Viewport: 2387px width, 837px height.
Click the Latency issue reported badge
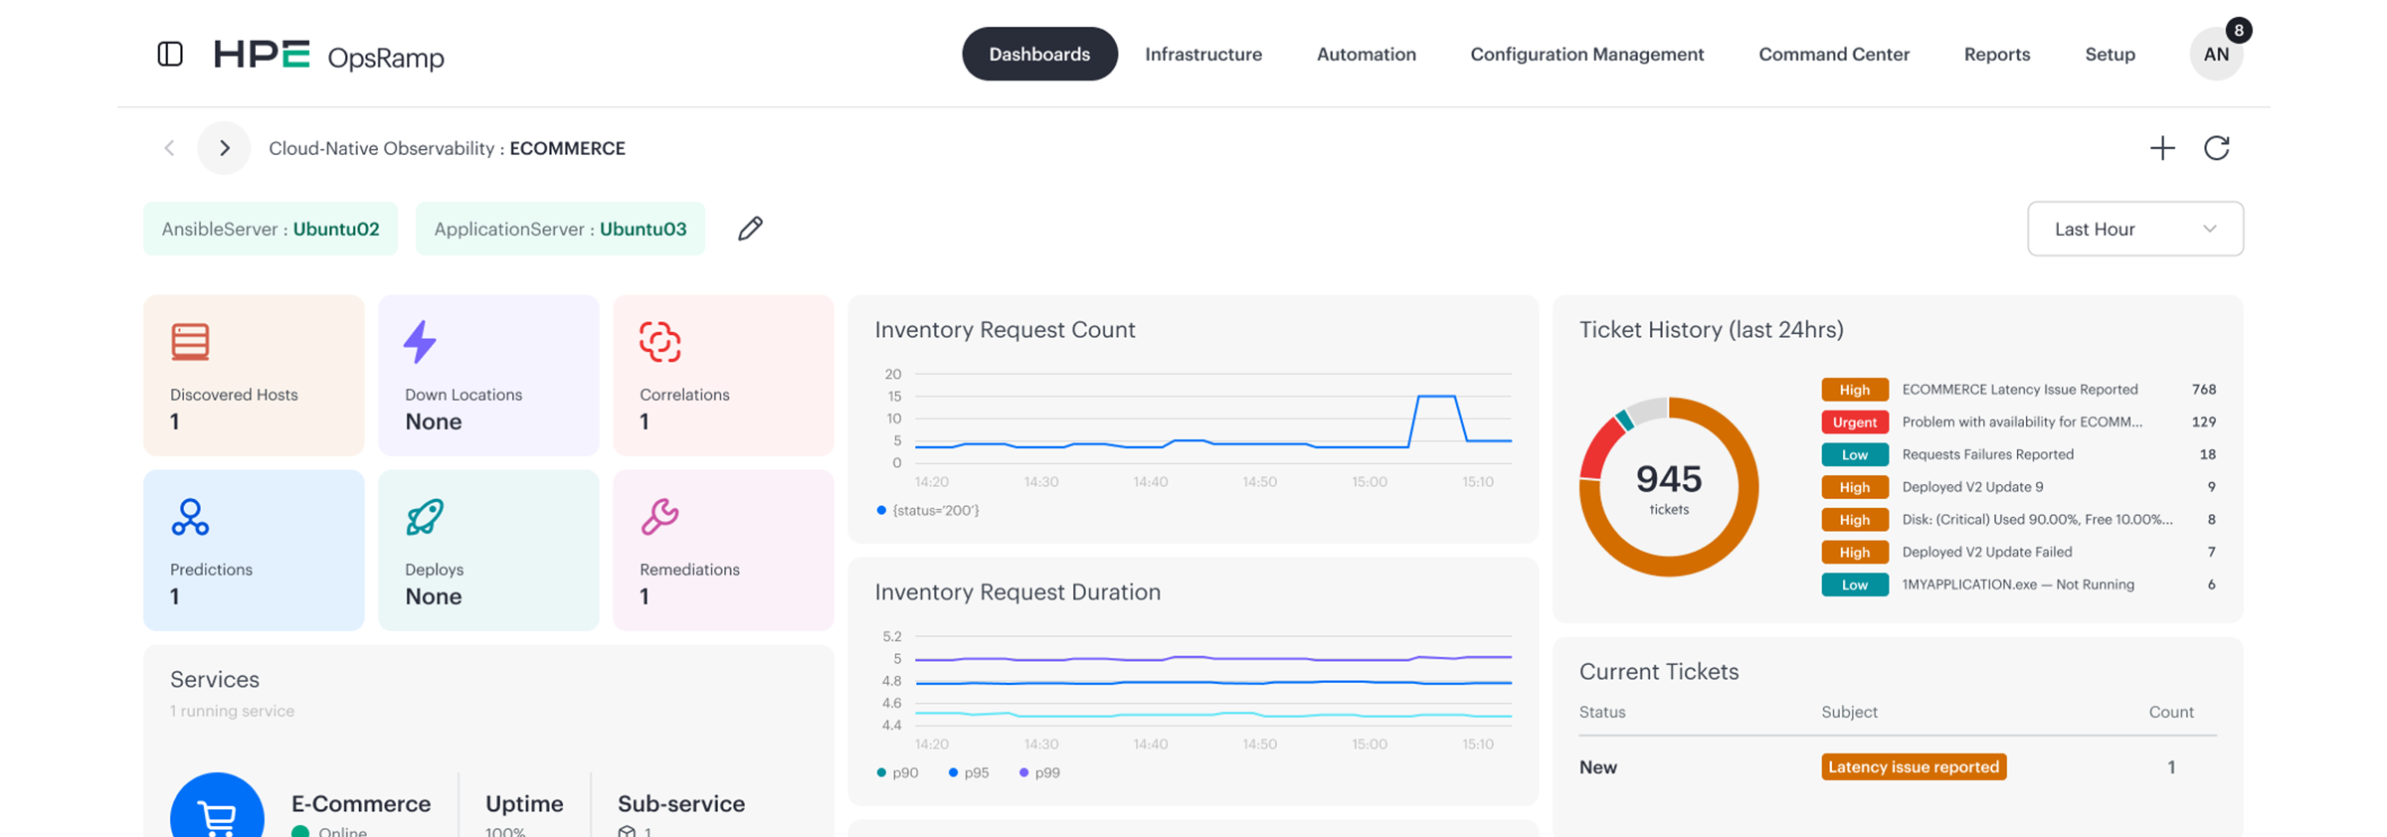tap(1914, 766)
